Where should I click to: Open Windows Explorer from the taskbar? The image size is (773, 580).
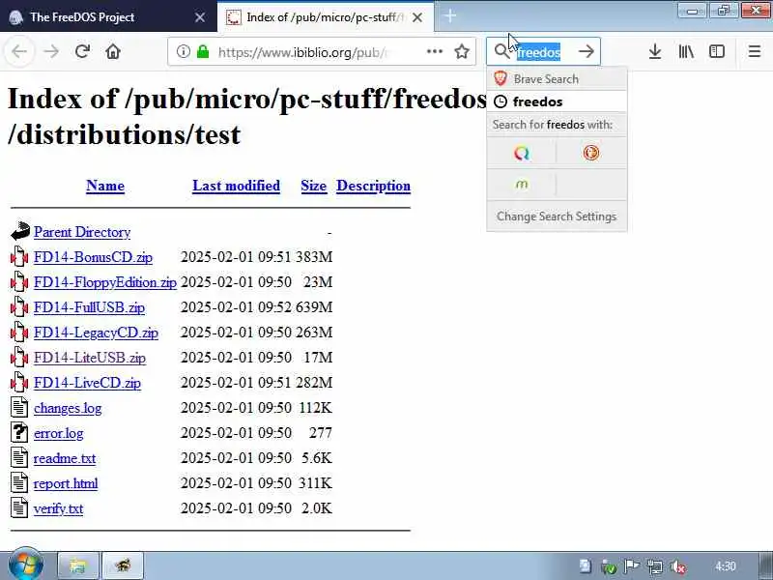78,565
